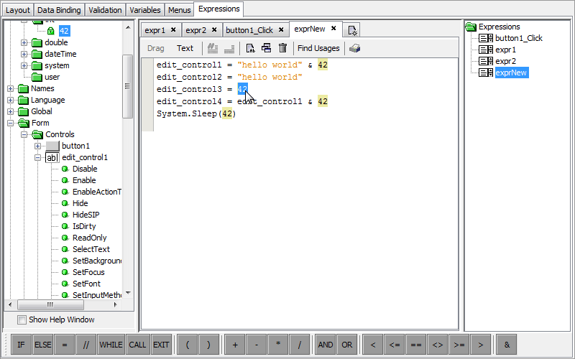
Task: Select the EnableActionT method icon in tree
Action: coord(65,192)
